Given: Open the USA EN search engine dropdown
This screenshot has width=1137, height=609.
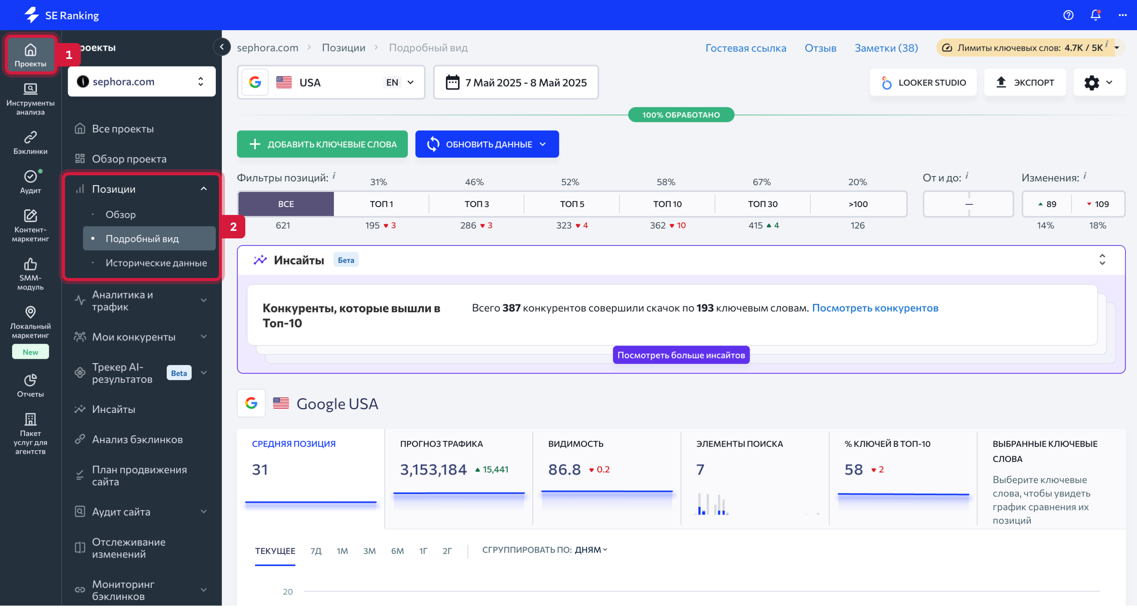Looking at the screenshot, I should pyautogui.click(x=331, y=82).
